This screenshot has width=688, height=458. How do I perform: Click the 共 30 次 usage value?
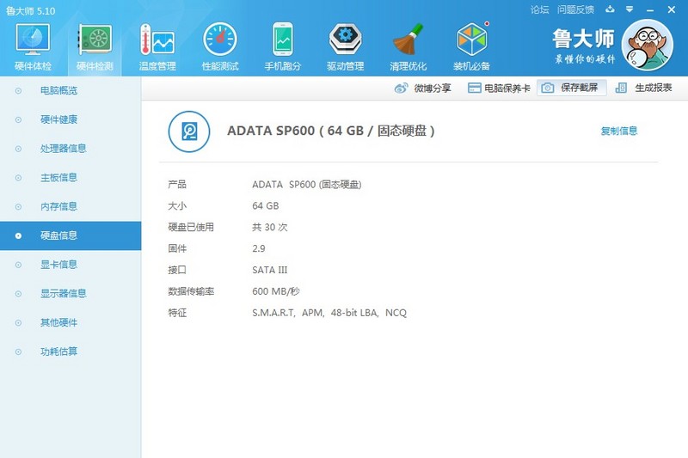[x=270, y=227]
